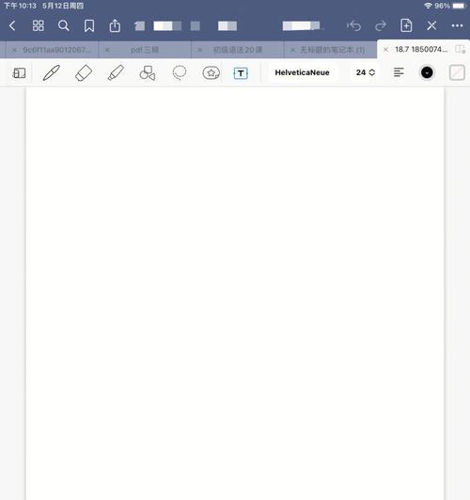Open search with magnifier icon
The image size is (470, 500).
pos(64,25)
